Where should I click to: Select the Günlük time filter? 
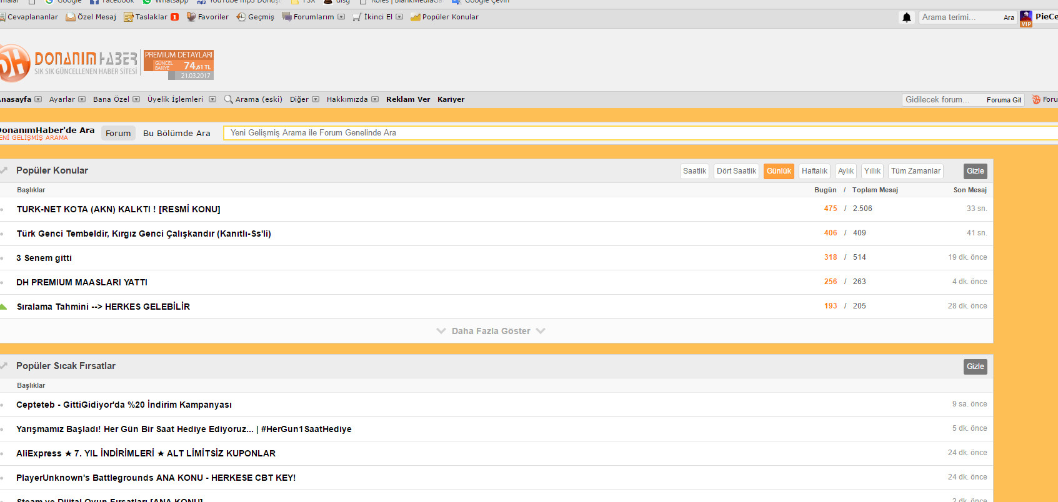coord(779,171)
